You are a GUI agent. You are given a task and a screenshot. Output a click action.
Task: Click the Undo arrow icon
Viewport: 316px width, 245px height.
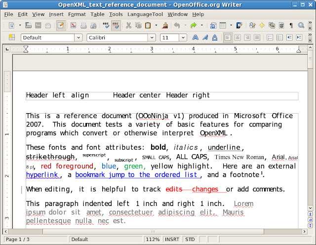click(x=178, y=25)
